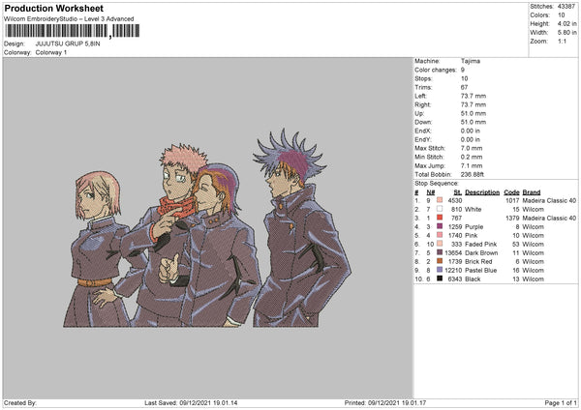Click the 'Code' column header
This screenshot has width=581, height=410.
click(x=511, y=192)
